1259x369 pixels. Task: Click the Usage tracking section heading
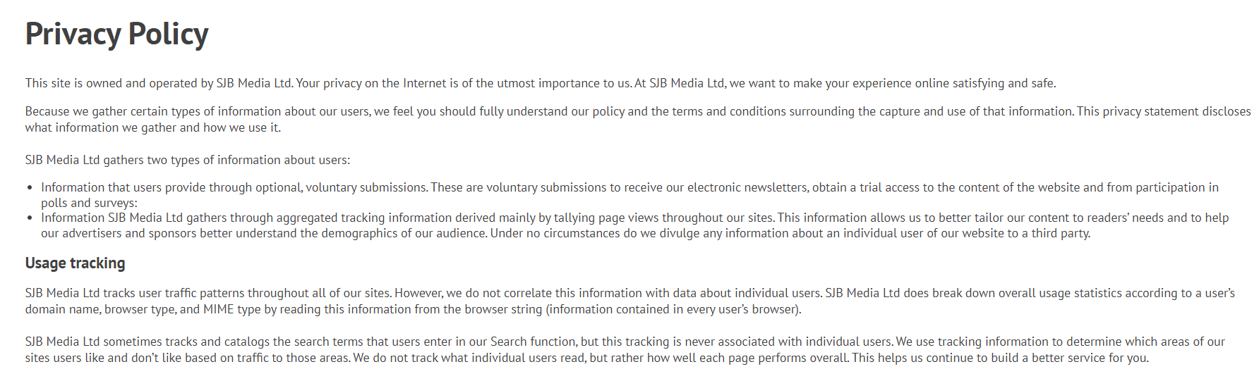(x=75, y=263)
